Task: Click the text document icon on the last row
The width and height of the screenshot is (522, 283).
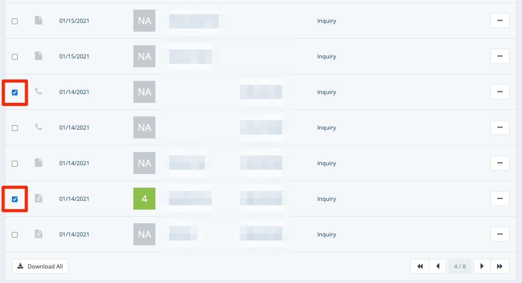Action: [x=39, y=234]
